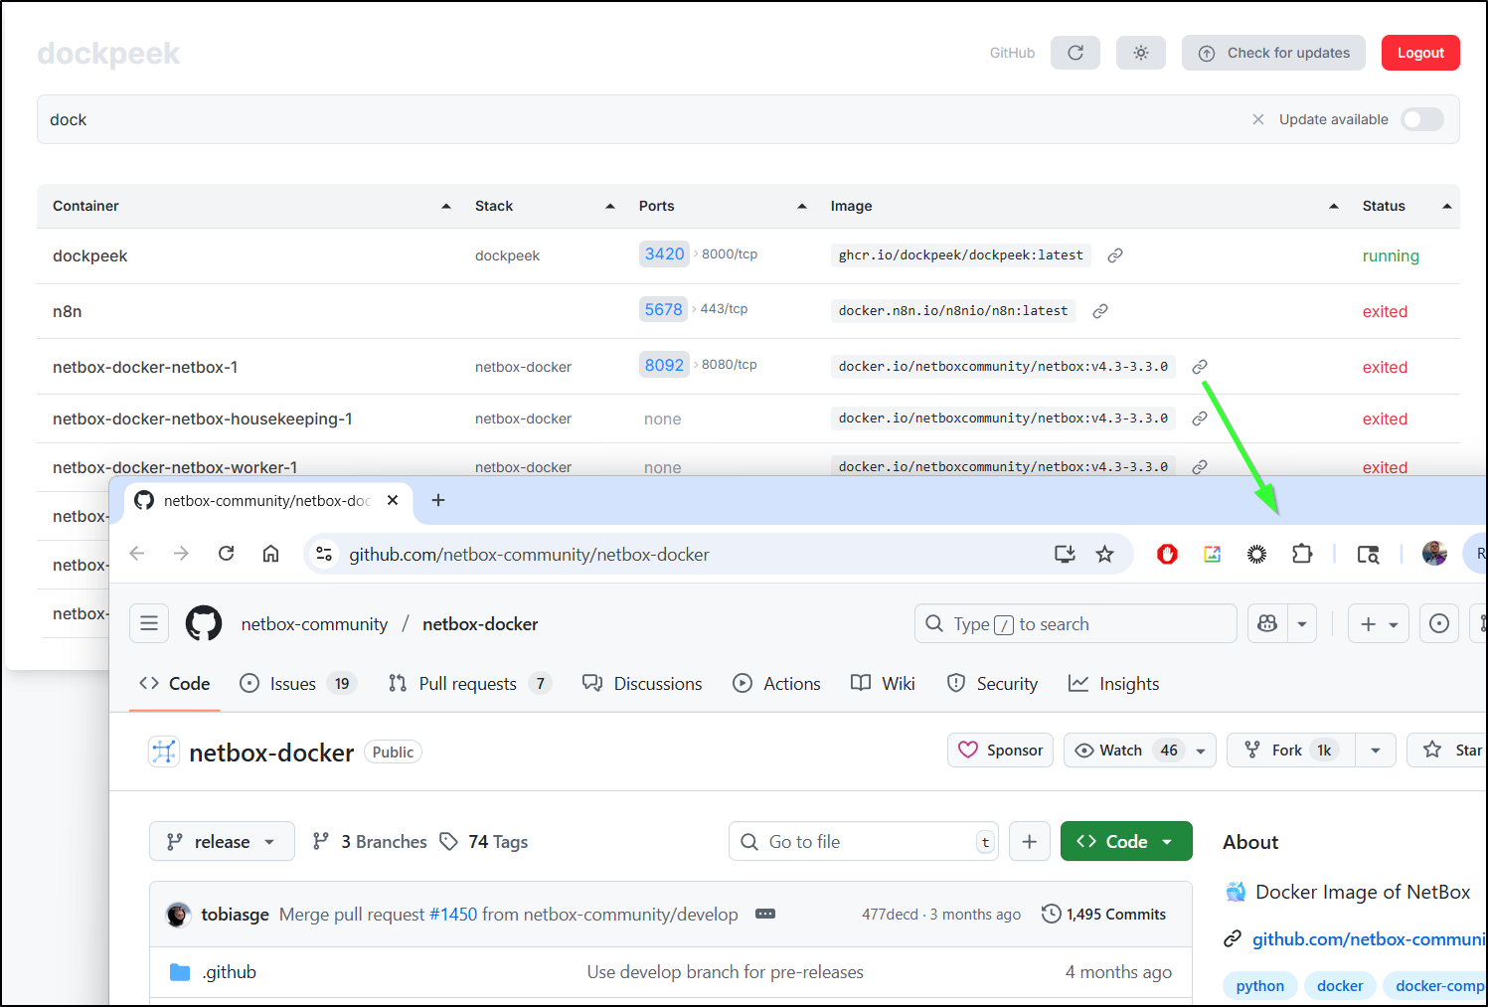Open the release branch dropdown

pos(222,841)
